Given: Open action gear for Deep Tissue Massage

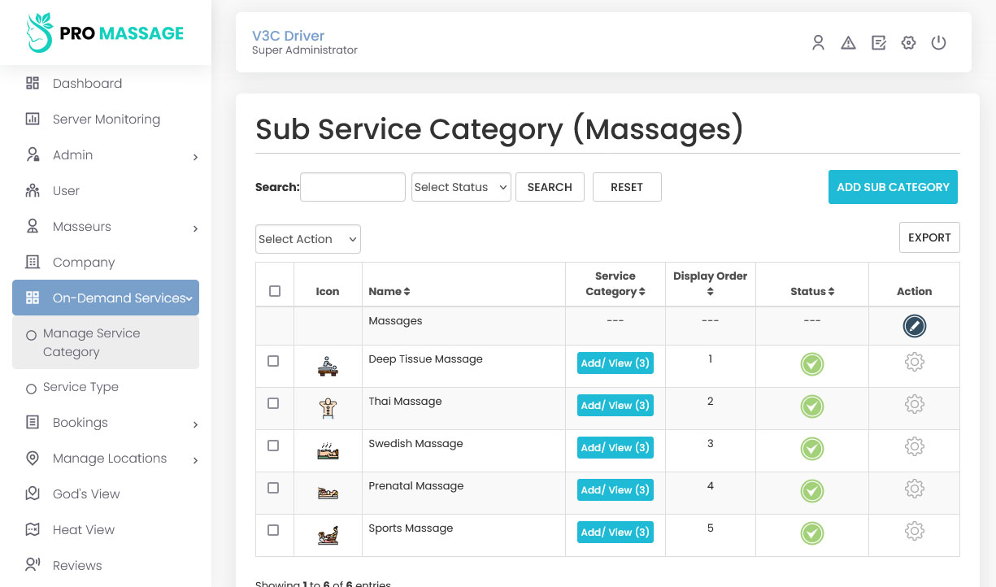Looking at the screenshot, I should click(x=914, y=363).
